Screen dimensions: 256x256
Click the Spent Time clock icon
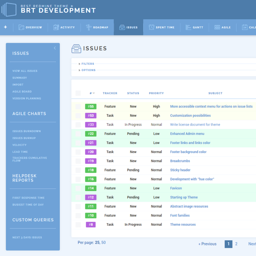151,27
